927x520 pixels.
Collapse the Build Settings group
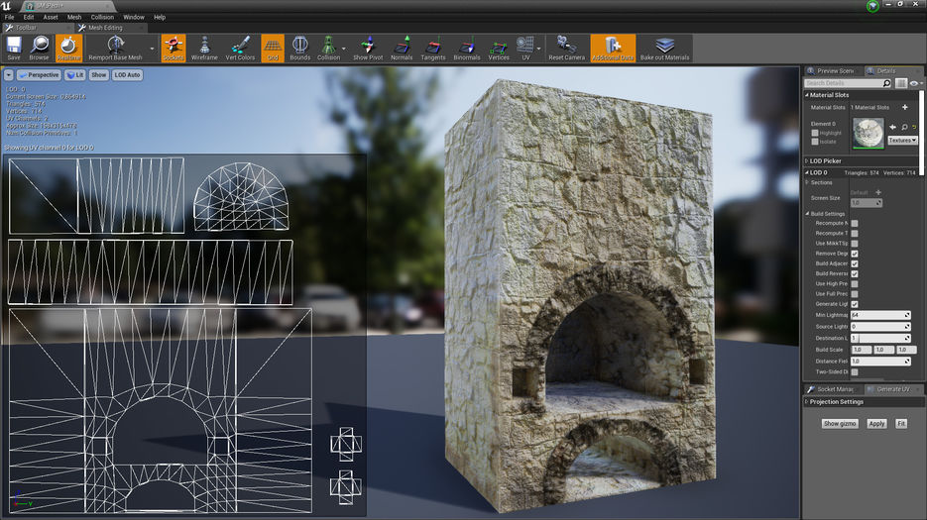tap(807, 213)
